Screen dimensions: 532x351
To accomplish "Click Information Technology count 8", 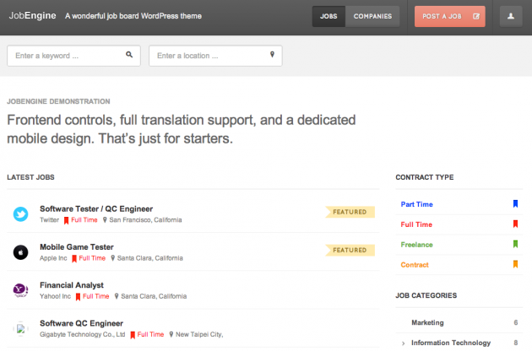I will (516, 343).
